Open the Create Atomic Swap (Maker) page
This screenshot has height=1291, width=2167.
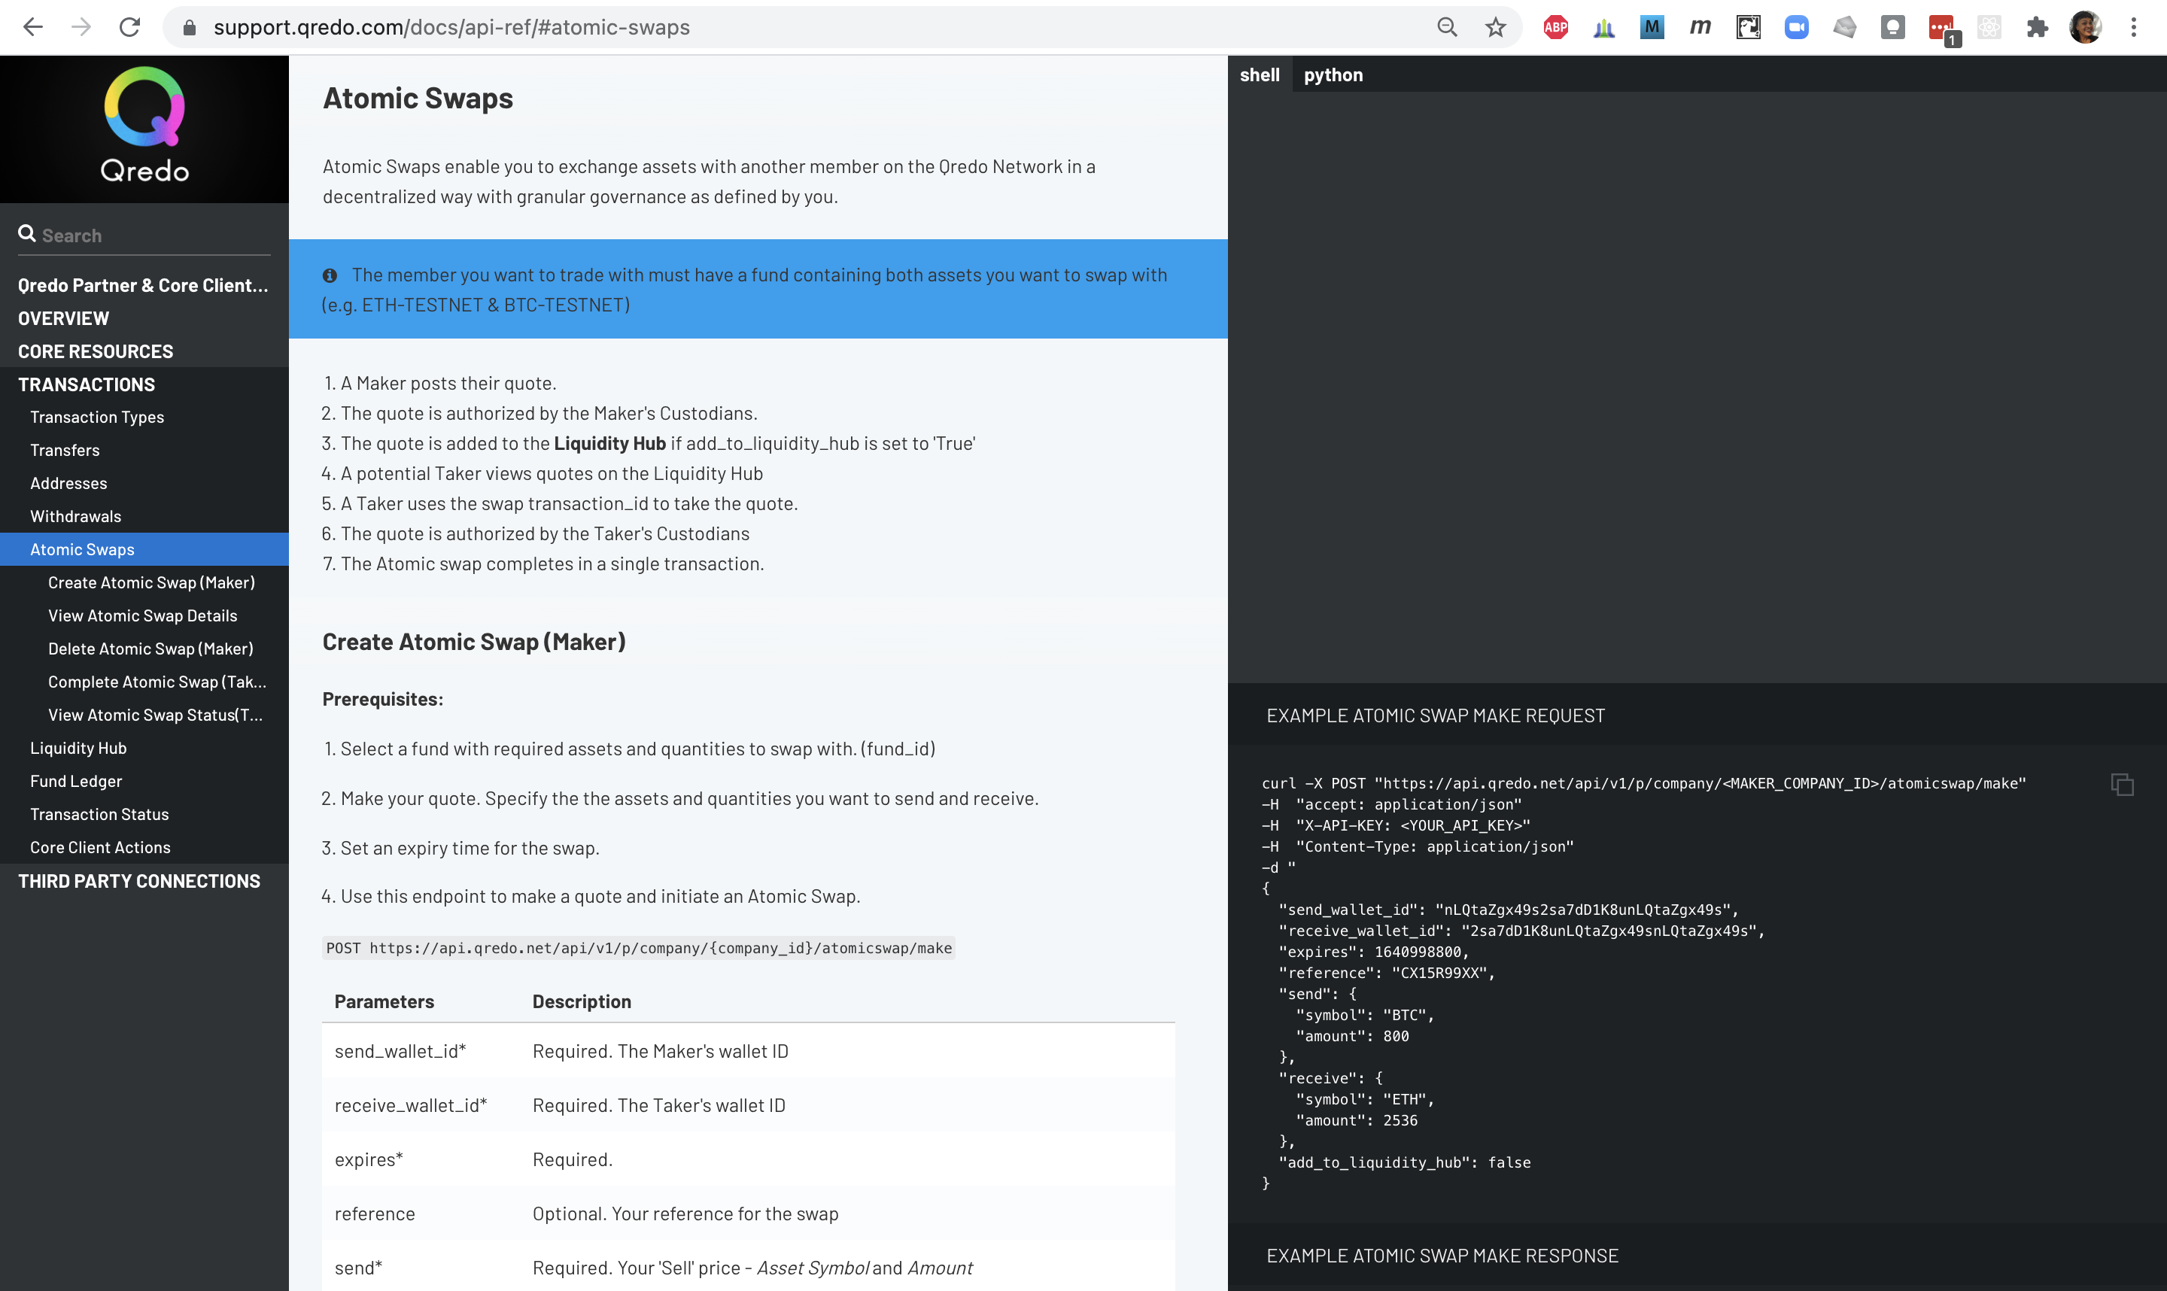pyautogui.click(x=151, y=582)
